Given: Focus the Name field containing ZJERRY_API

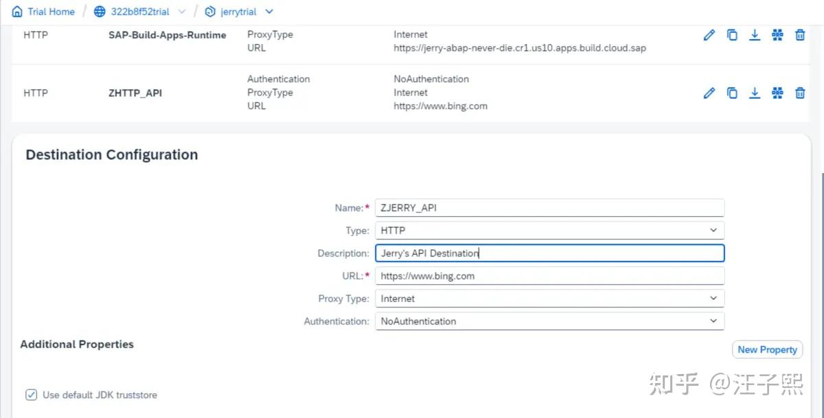Looking at the screenshot, I should 549,208.
